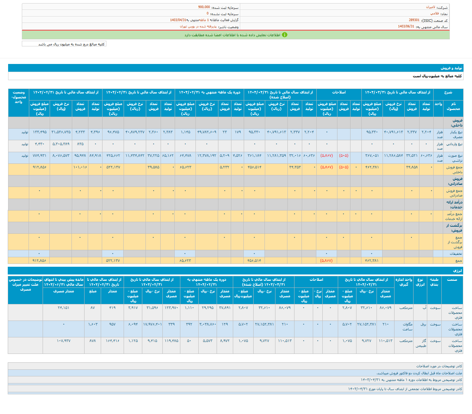The height and width of the screenshot is (414, 472).
Task: Click the جمع فروش داخلی row label
Action: click(454, 169)
